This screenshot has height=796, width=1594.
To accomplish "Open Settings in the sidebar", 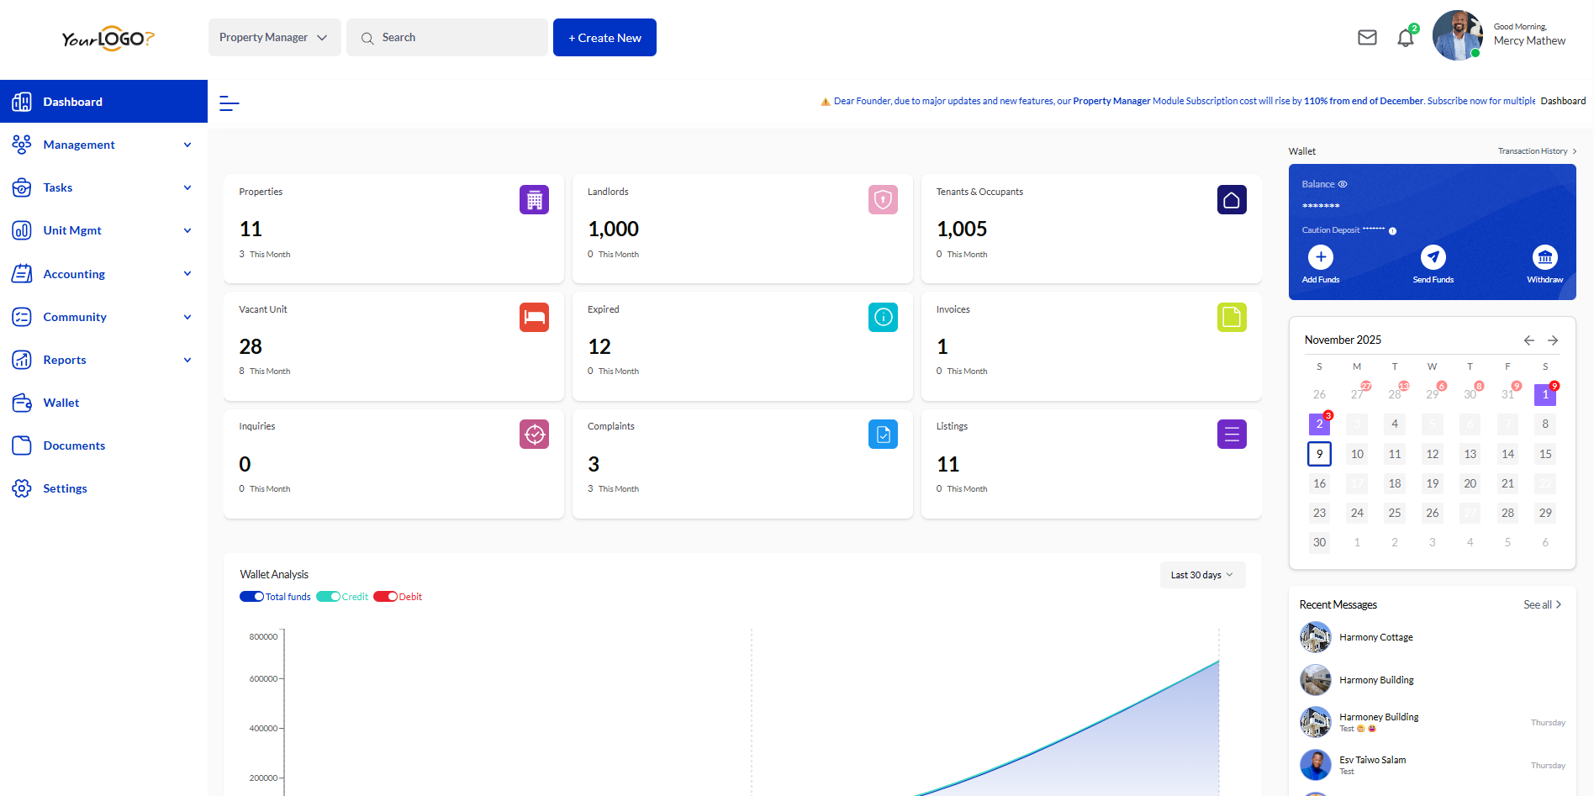I will click(x=103, y=488).
